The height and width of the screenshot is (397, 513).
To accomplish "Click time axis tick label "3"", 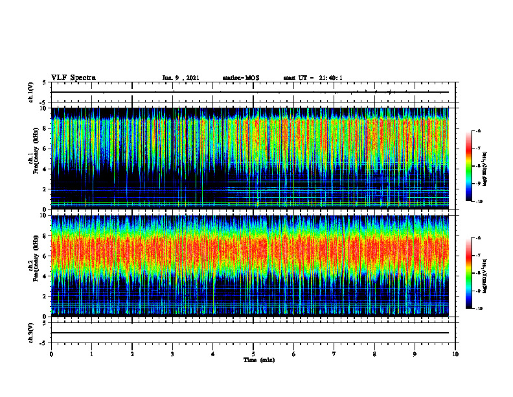I will pyautogui.click(x=172, y=354).
